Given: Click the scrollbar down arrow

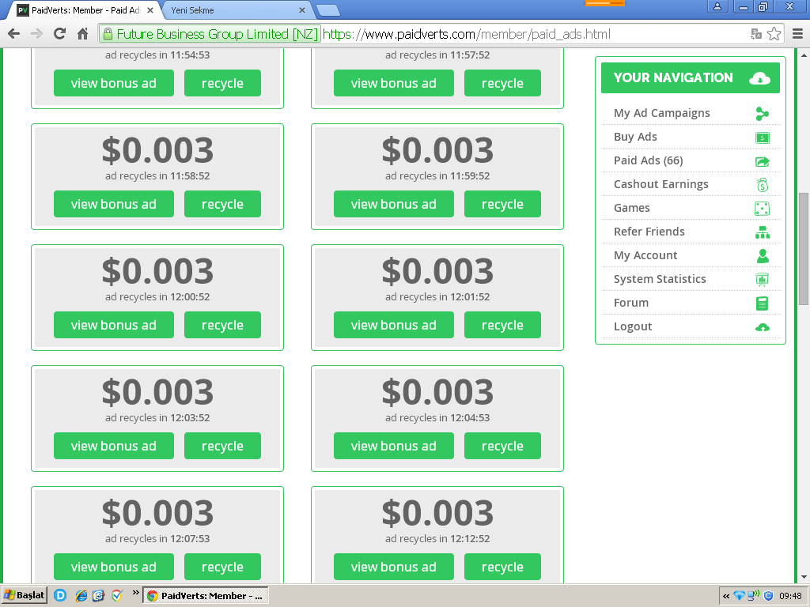Looking at the screenshot, I should coord(804,577).
